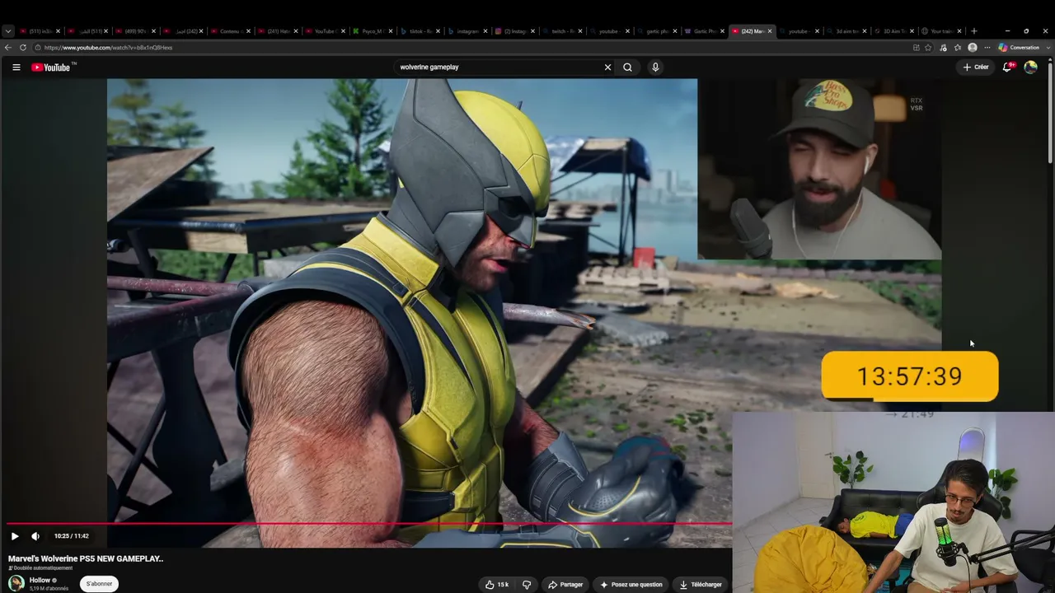Click the browser address bar URL
The height and width of the screenshot is (593, 1055).
[109, 48]
